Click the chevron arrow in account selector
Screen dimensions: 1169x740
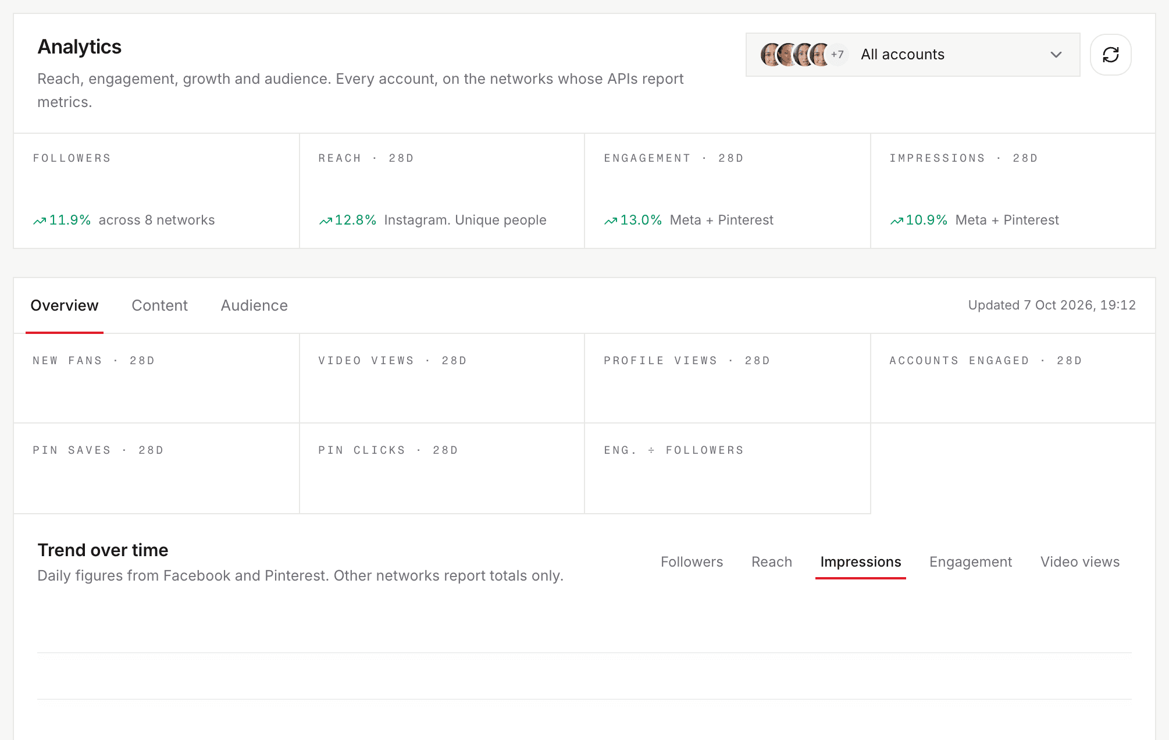pos(1056,55)
